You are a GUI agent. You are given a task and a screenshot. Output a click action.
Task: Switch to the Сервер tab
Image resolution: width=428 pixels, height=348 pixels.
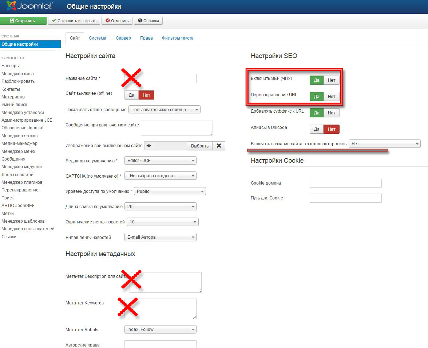(123, 38)
